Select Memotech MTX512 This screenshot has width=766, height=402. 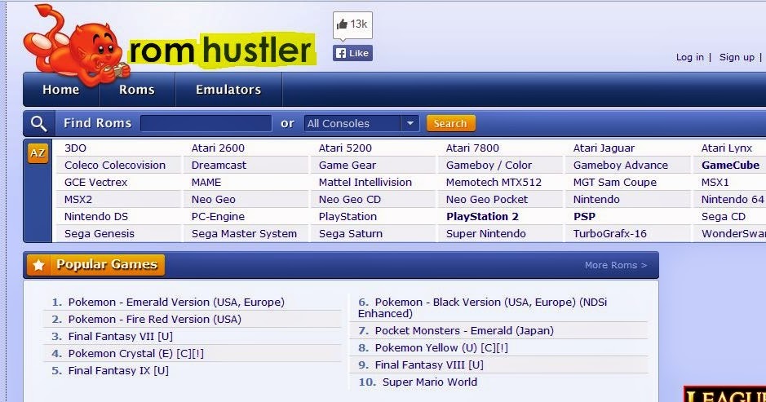click(494, 182)
